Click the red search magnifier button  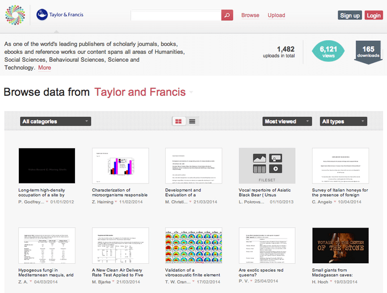coord(227,15)
